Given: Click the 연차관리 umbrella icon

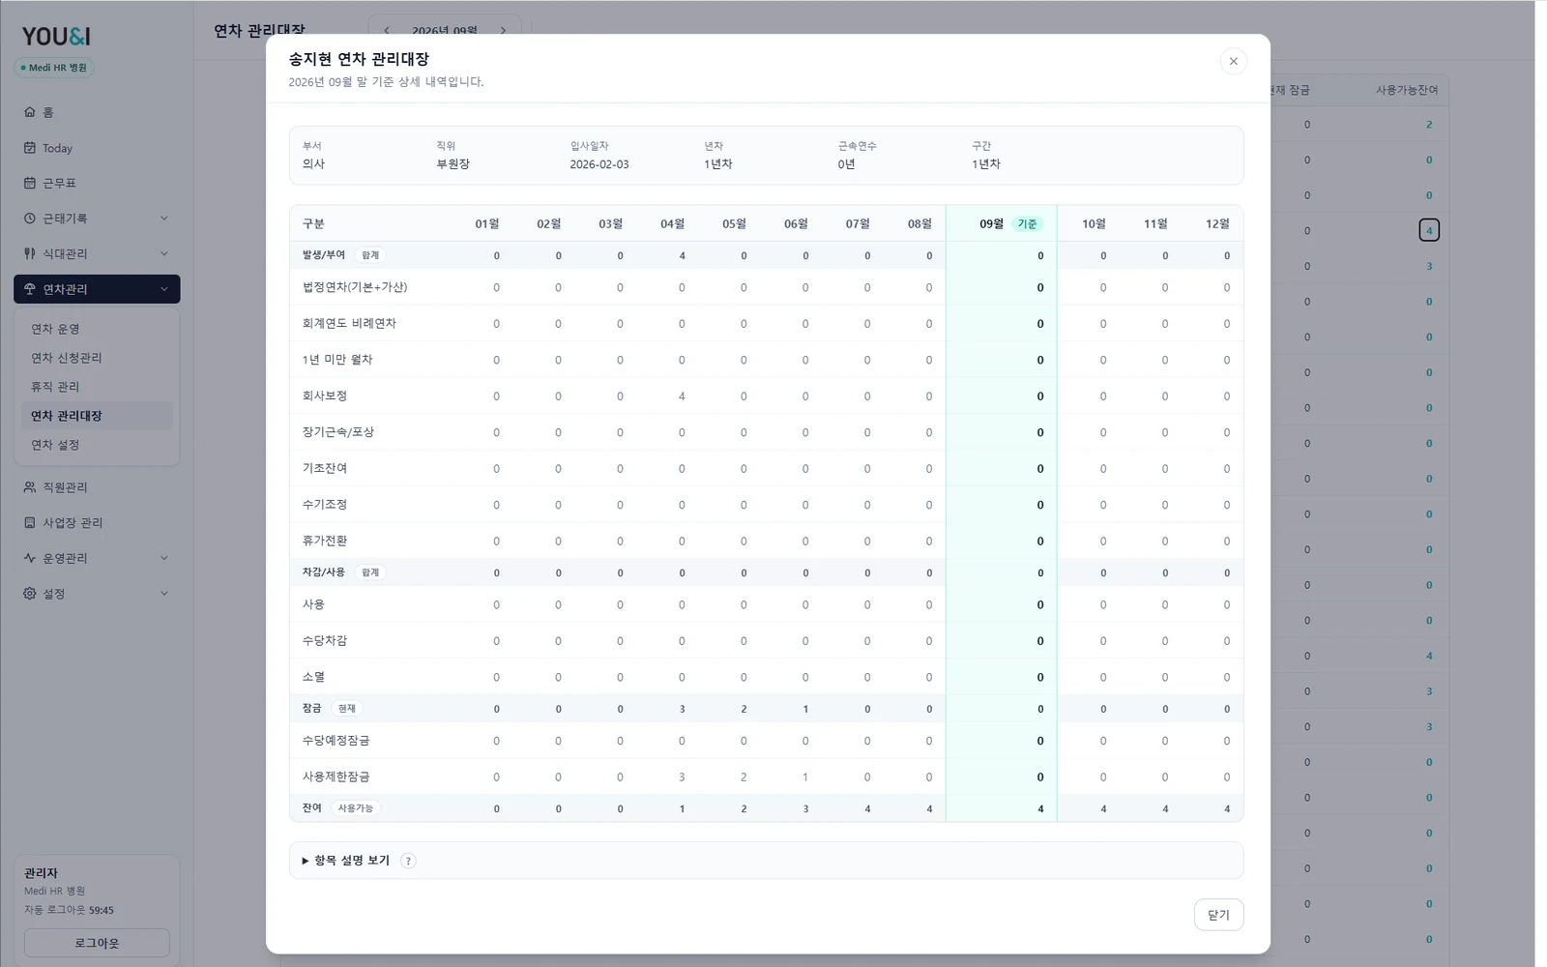Looking at the screenshot, I should click(30, 289).
